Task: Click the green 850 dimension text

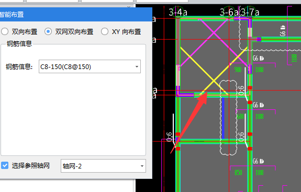Action: point(238,173)
